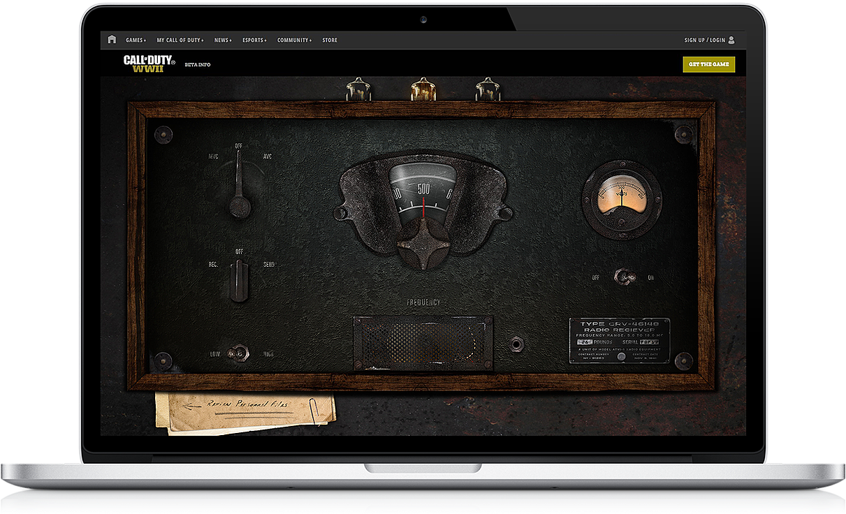Click the speaker grille below Frequency
The image size is (846, 514).
point(422,342)
